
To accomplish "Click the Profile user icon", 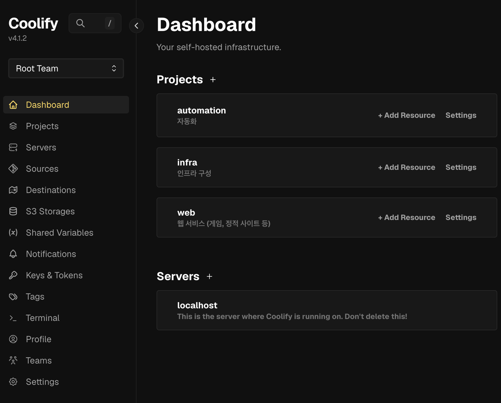I will tap(13, 339).
